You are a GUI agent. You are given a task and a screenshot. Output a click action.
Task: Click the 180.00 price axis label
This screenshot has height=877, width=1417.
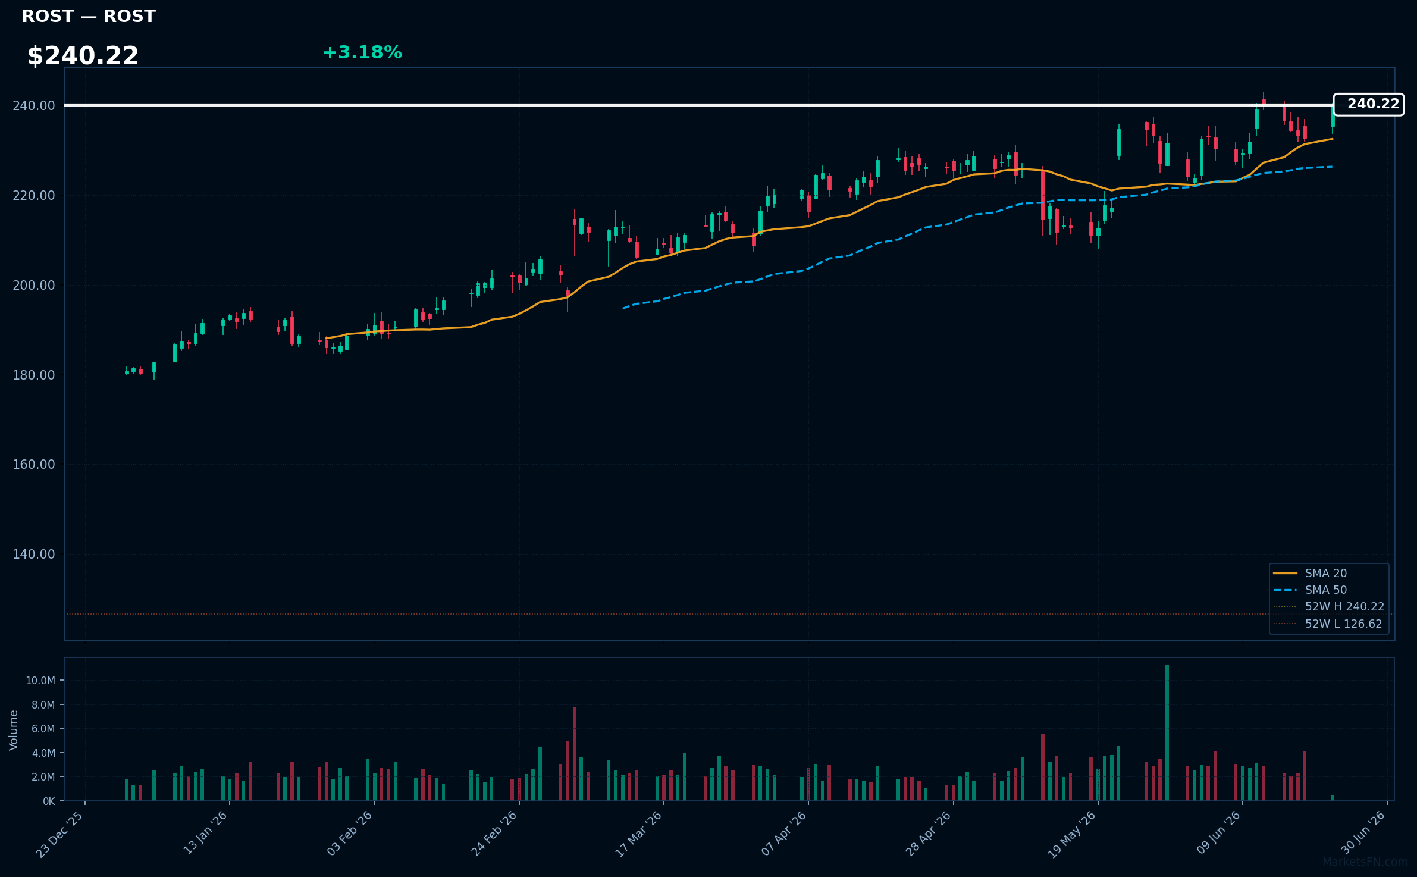34,375
